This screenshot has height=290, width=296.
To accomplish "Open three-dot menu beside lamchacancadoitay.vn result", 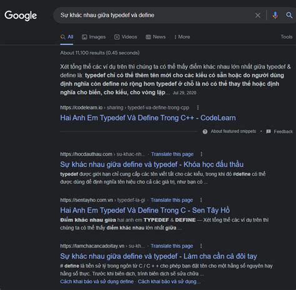I will click(x=201, y=246).
